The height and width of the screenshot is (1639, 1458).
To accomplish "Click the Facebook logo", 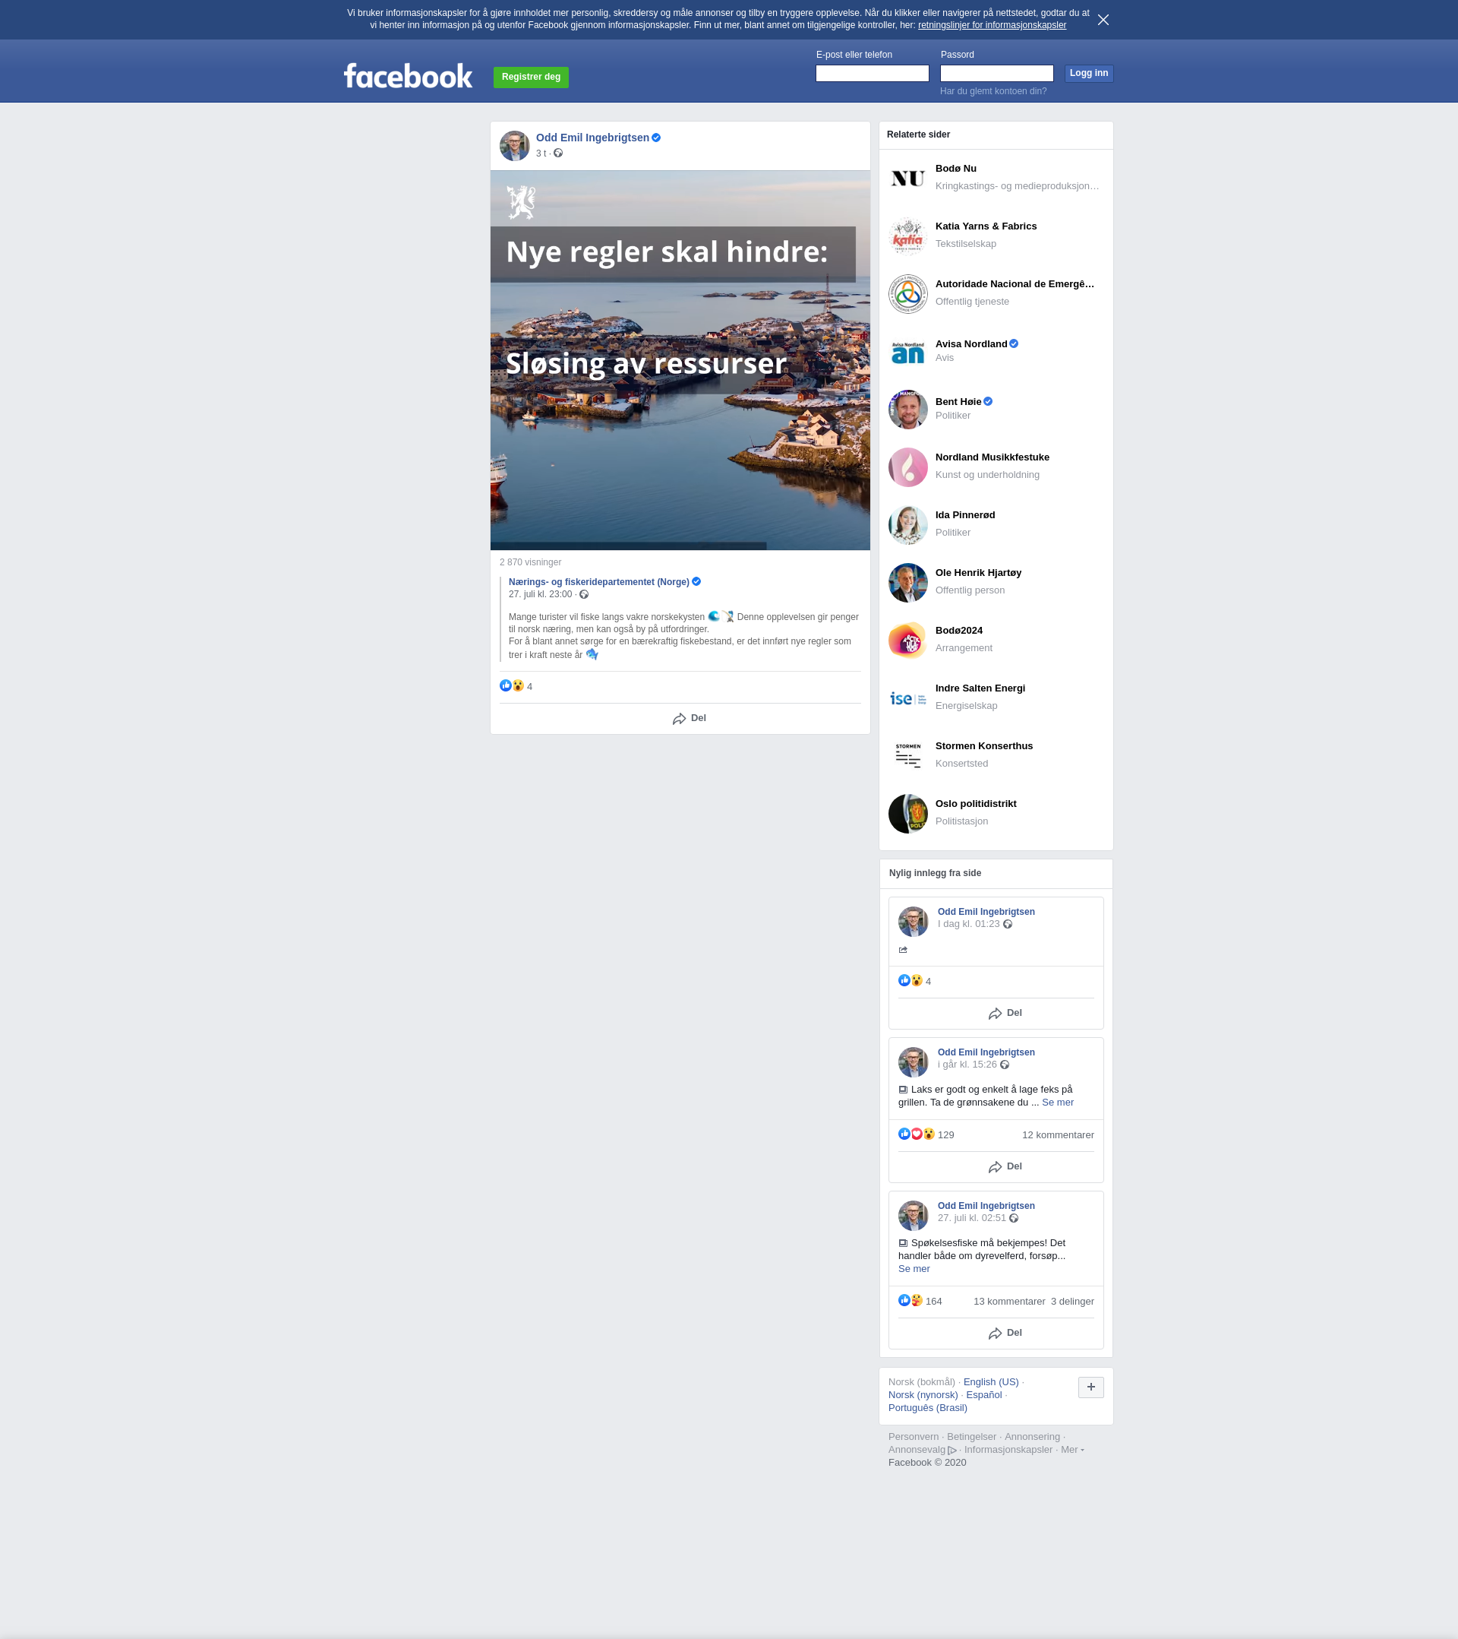I will click(x=408, y=76).
